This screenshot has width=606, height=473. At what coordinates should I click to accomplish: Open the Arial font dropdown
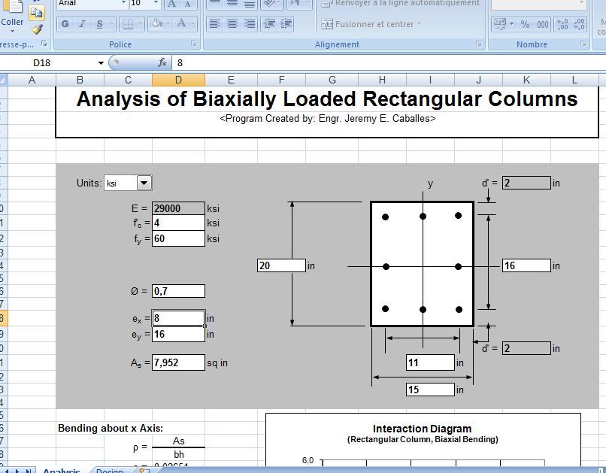point(125,5)
